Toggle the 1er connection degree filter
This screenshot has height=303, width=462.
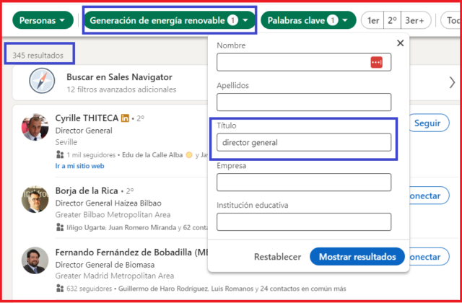coord(372,20)
